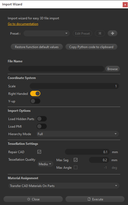Disable the Right Handed toggle

click(x=35, y=93)
